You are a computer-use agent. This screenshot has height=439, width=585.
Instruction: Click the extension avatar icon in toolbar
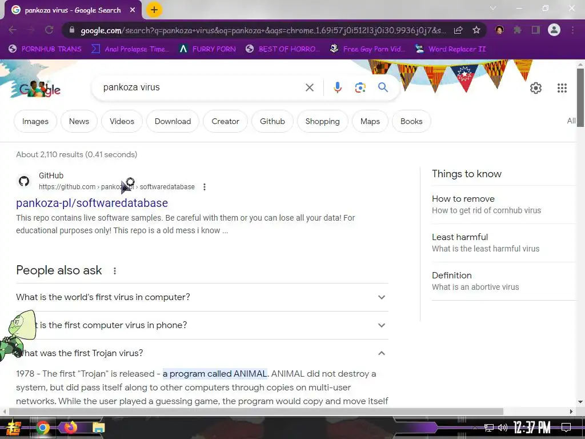point(499,30)
